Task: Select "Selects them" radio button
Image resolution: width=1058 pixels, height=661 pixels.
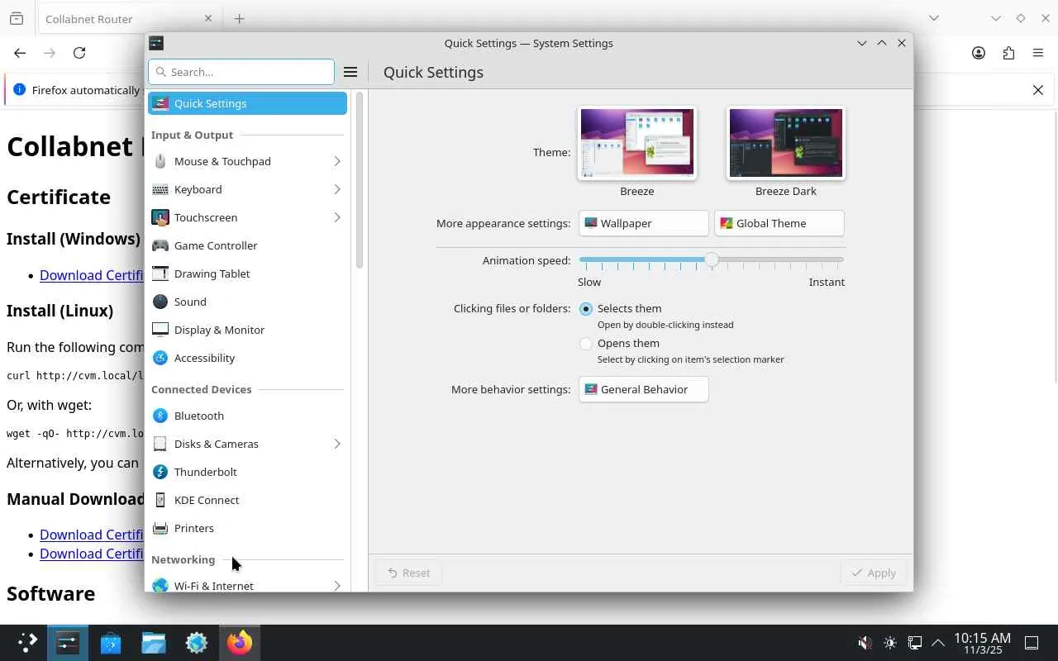Action: coord(586,309)
